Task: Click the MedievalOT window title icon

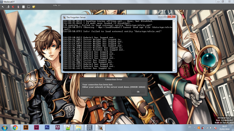Action: point(1,2)
